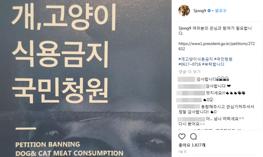This screenshot has width=263, height=157.
Task: Open the 5jong9 profile avatar
Action: tap(184, 11)
